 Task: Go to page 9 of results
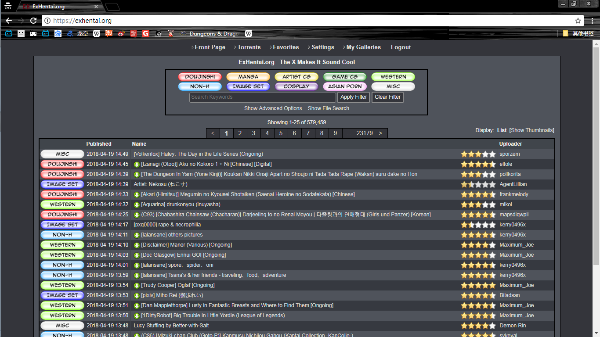point(335,133)
